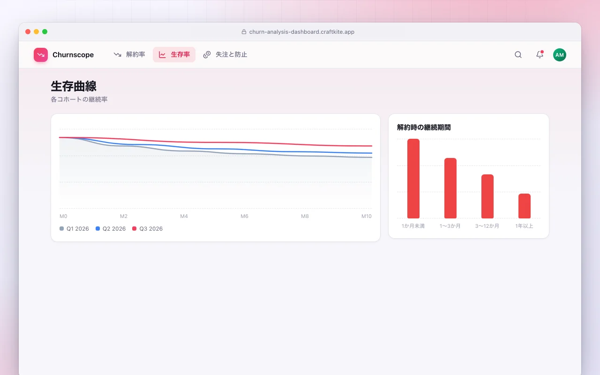Viewport: 600px width, 375px height.
Task: Toggle the Q3 2026 legend entry
Action: click(x=147, y=229)
